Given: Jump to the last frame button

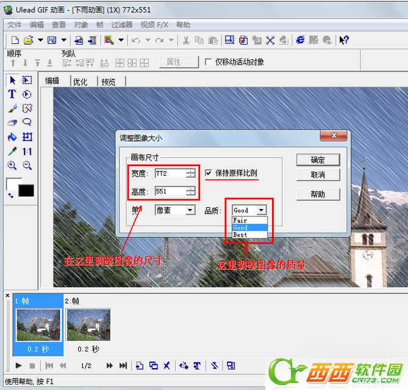Looking at the screenshot, I should 123,366.
